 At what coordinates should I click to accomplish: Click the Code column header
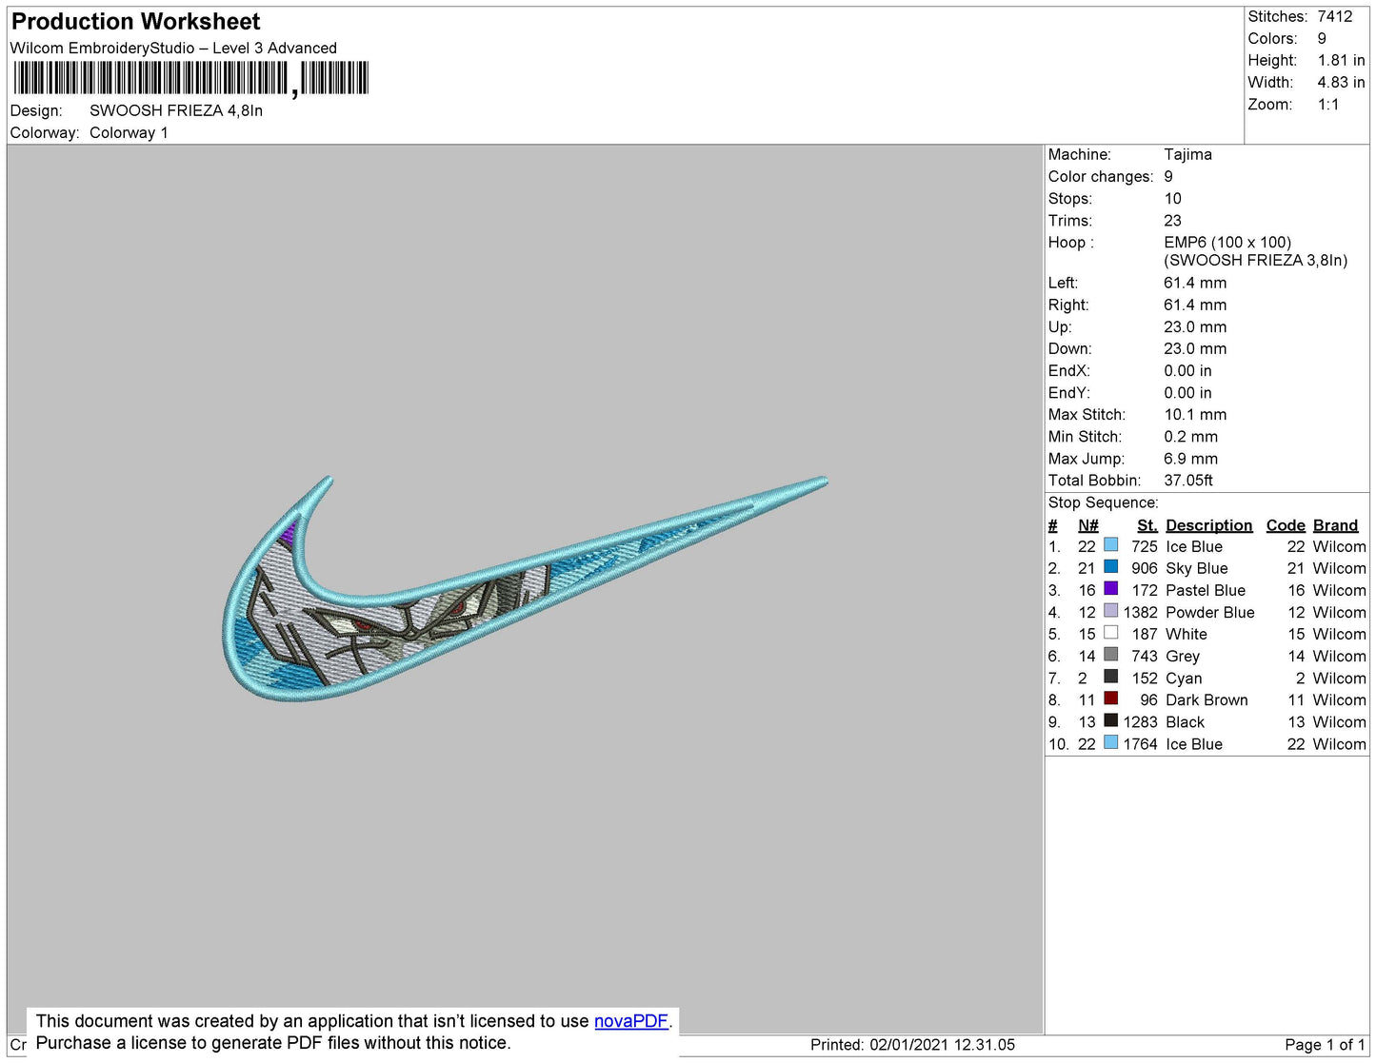(x=1285, y=525)
